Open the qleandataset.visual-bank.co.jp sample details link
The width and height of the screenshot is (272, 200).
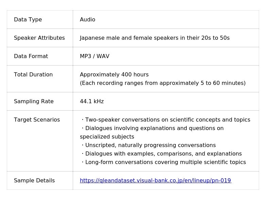point(155,181)
